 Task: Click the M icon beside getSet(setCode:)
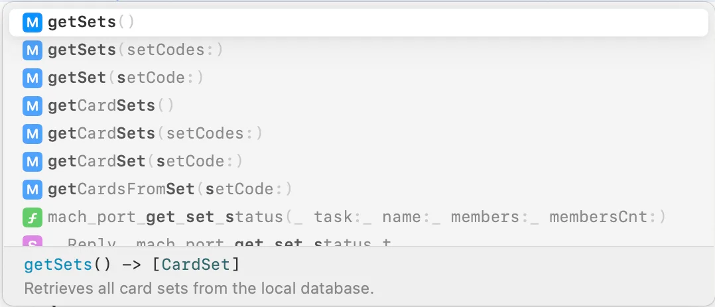pyautogui.click(x=32, y=78)
